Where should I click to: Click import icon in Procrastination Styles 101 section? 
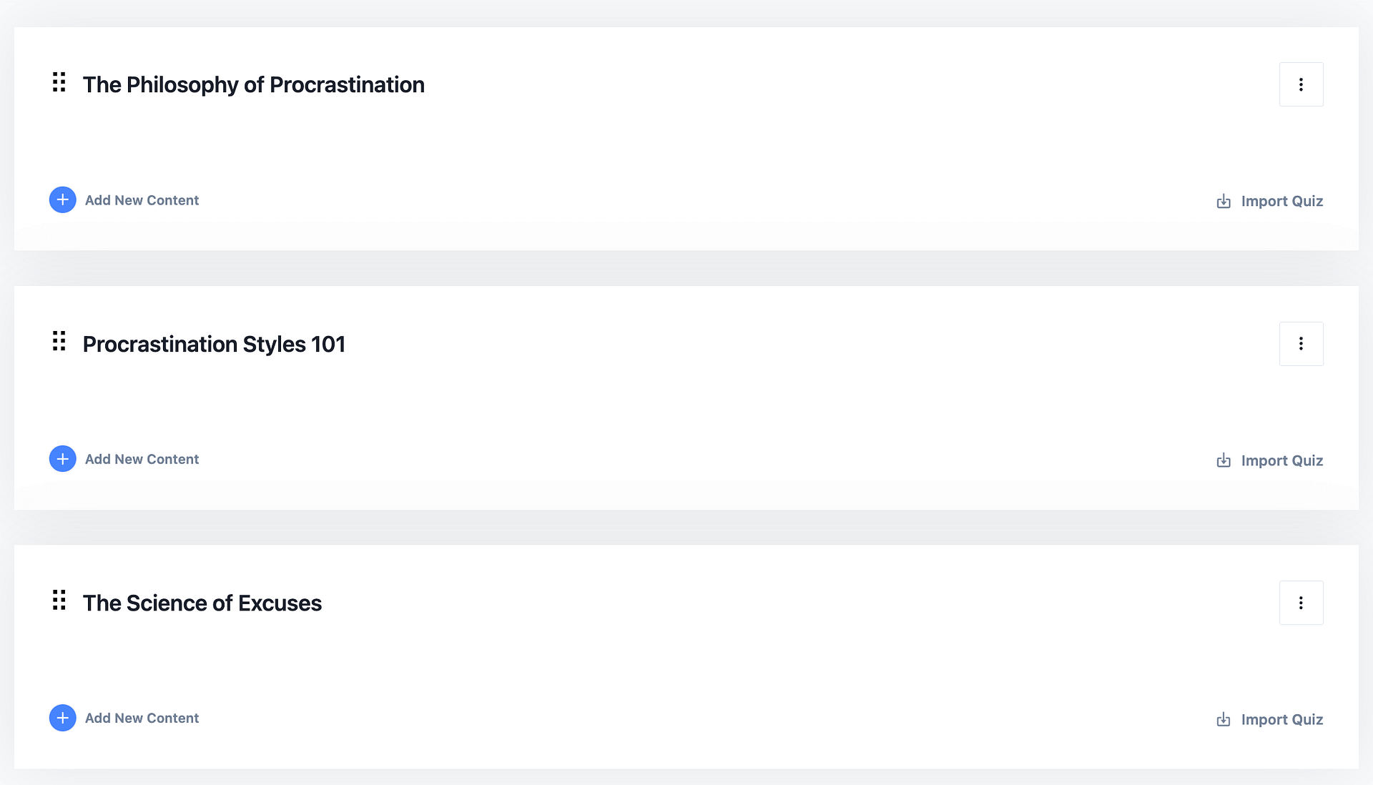(1224, 460)
